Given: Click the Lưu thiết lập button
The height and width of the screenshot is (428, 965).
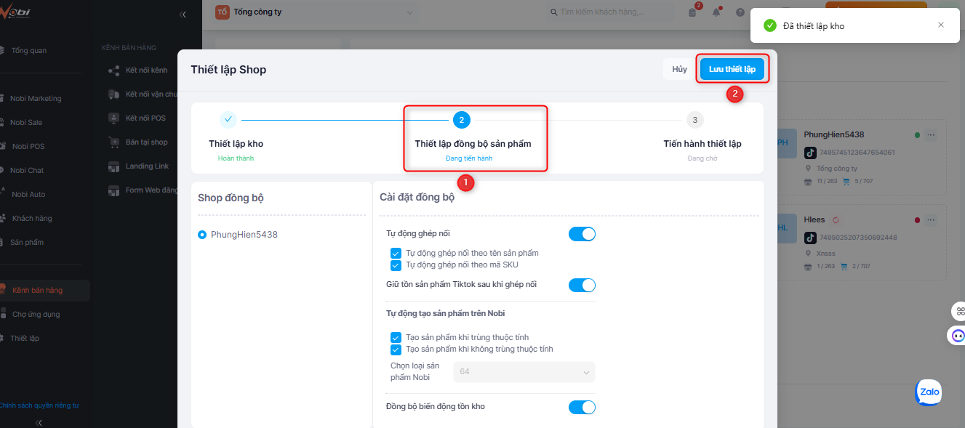Looking at the screenshot, I should (732, 69).
